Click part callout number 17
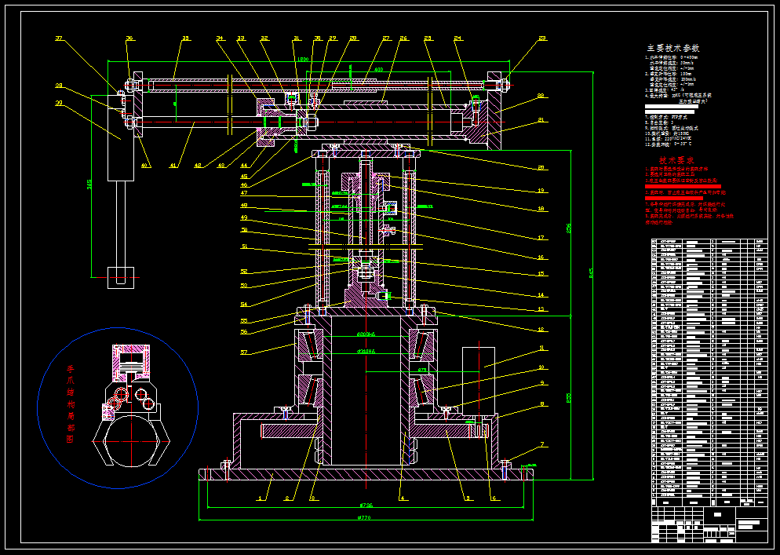Image resolution: width=780 pixels, height=555 pixels. coord(541,238)
